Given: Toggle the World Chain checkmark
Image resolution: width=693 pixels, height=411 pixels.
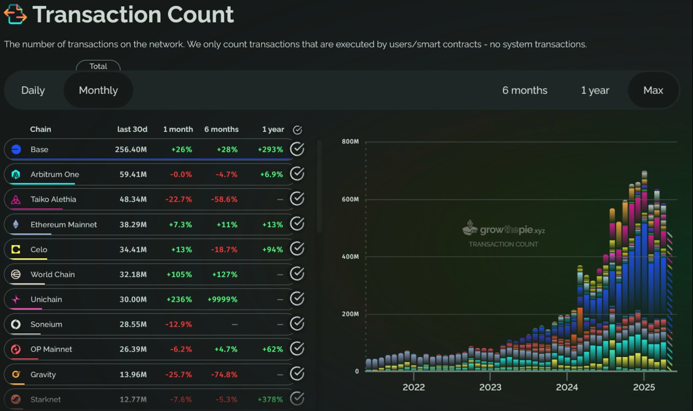Looking at the screenshot, I should click(x=297, y=274).
